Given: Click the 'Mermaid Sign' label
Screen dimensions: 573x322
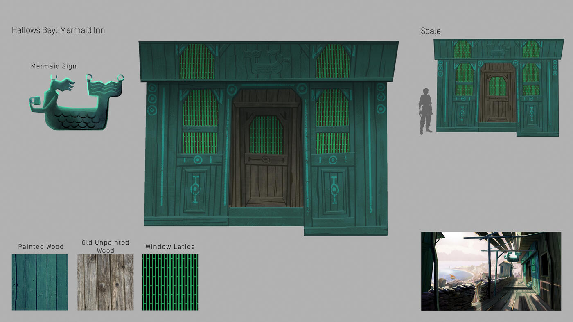Looking at the screenshot, I should point(54,66).
